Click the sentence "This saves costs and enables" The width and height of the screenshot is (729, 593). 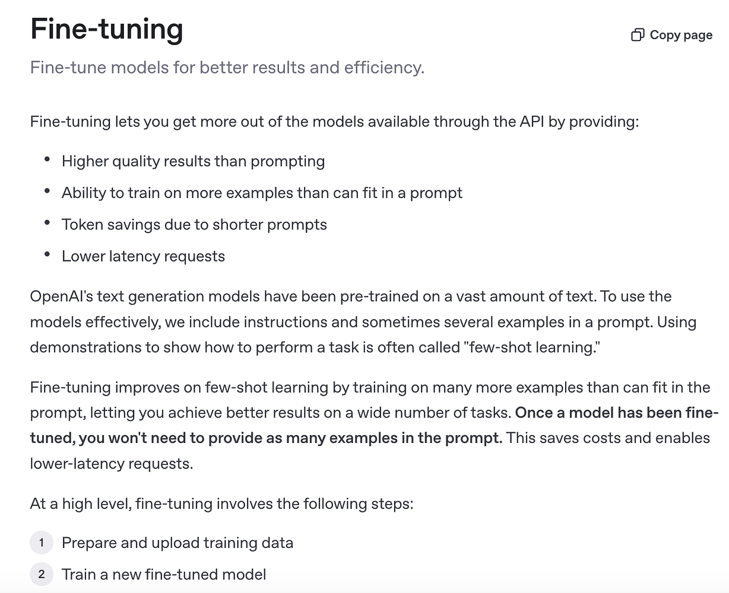tap(608, 438)
